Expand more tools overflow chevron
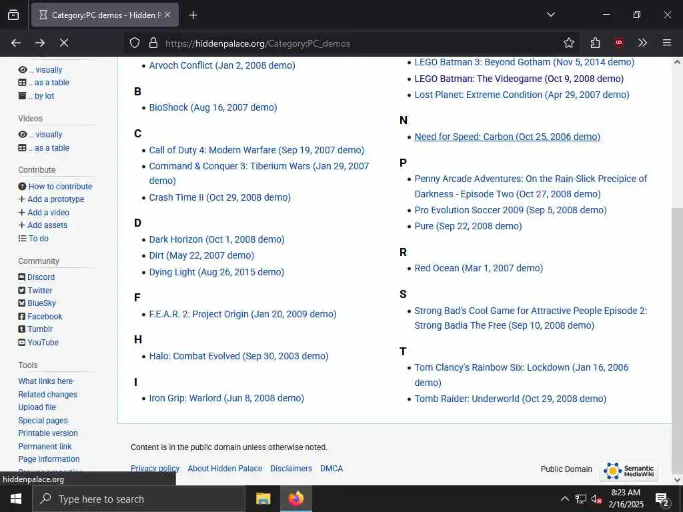Viewport: 683px width, 512px height. [x=642, y=43]
